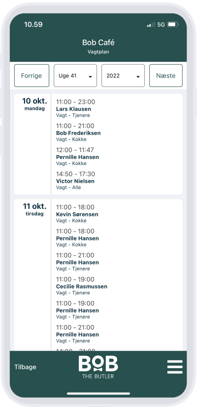Tap the Vagtplan header subtitle
The width and height of the screenshot is (197, 407).
click(98, 52)
